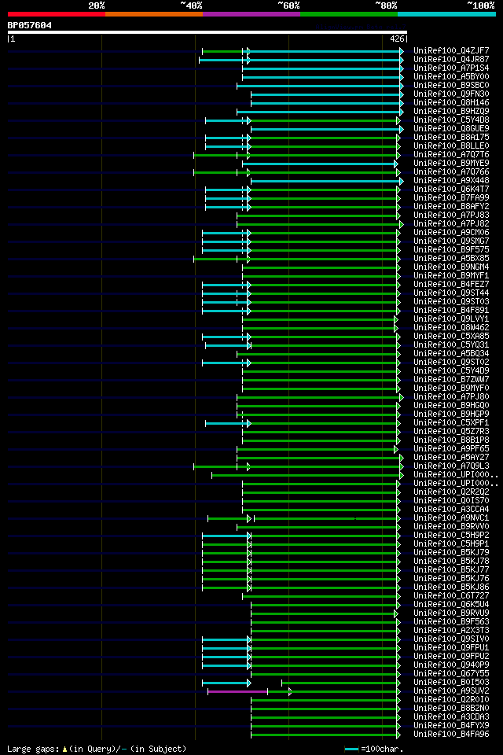Screen dimensions: 503x755
Task: Select the UniRef100_A5BQ34 label
Action: point(451,354)
